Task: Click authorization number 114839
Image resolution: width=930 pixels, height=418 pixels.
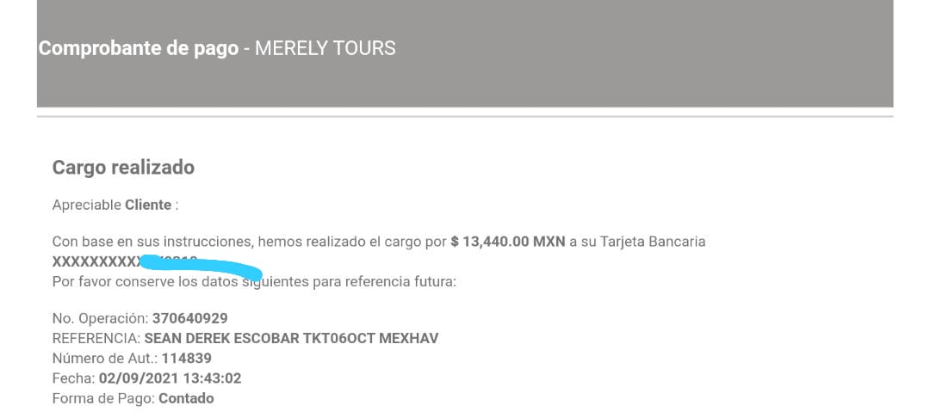Action: point(186,358)
